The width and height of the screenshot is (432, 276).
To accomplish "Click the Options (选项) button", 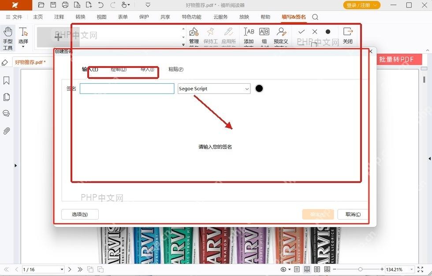I will [80, 214].
